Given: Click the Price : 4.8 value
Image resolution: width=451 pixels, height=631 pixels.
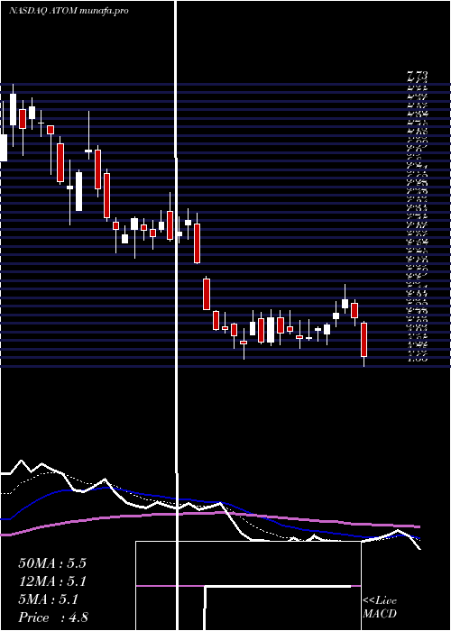Looking at the screenshot, I should (53, 617).
